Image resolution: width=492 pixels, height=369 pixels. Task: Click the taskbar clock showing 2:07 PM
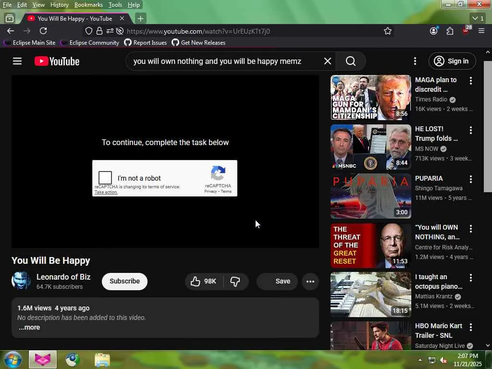(467, 360)
